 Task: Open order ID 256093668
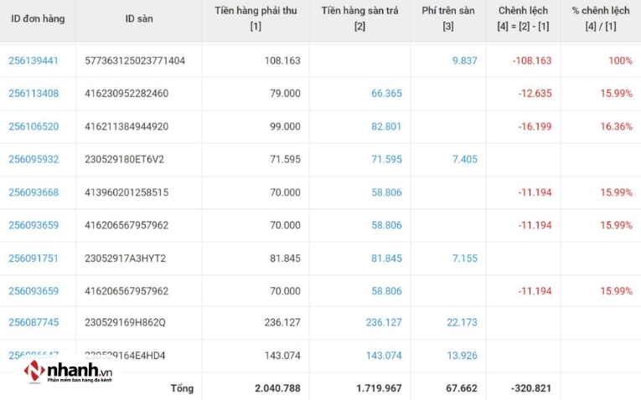point(34,192)
